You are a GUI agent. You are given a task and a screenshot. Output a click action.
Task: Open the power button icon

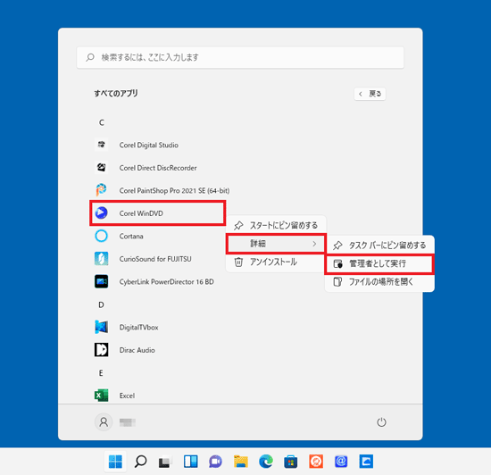(381, 422)
